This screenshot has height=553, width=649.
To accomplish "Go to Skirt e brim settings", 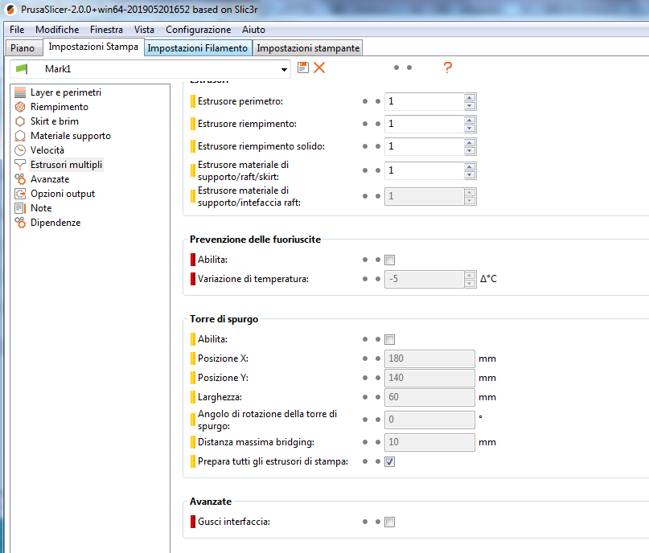I will 54,121.
